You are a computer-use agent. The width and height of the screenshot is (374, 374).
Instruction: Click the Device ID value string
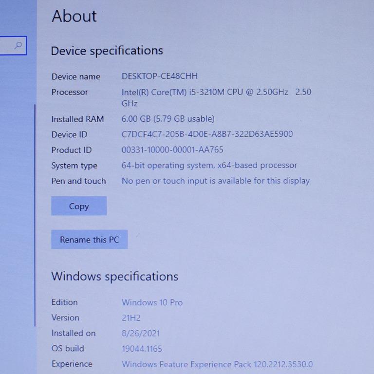click(207, 134)
